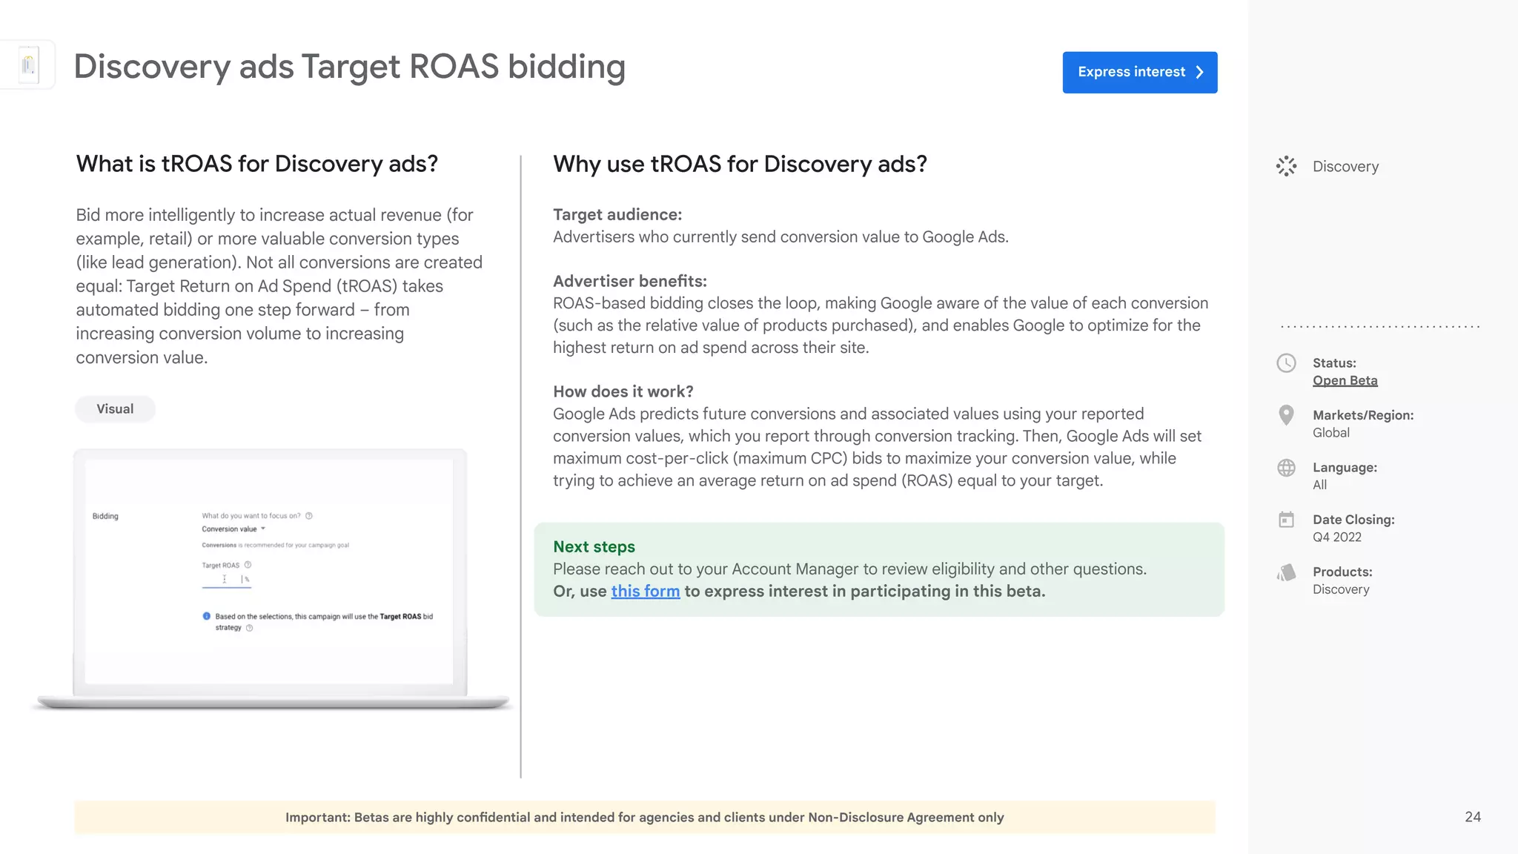
Task: Click the page number 24
Action: coord(1473,817)
